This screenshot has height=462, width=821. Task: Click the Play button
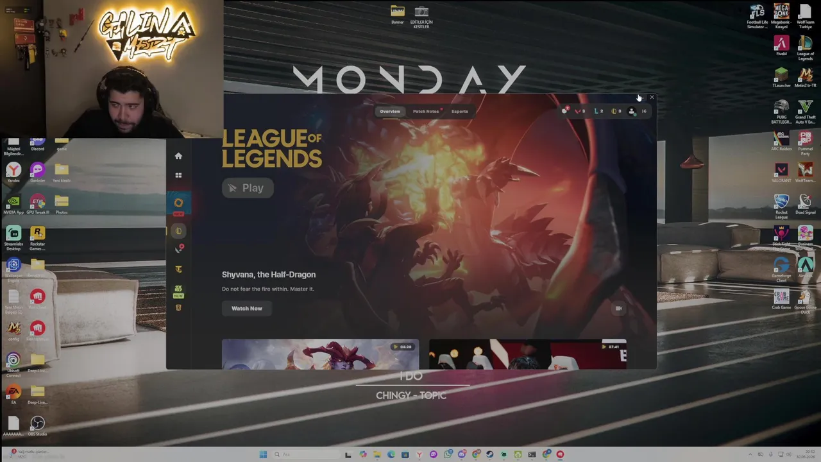[248, 188]
